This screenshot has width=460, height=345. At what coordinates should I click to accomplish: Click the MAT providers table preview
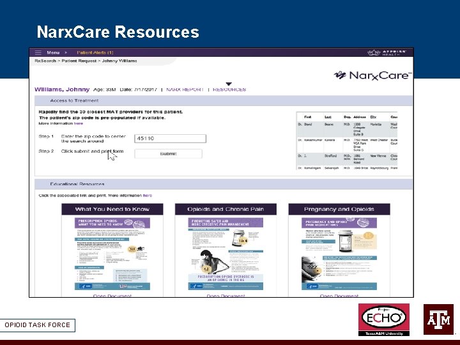[x=347, y=141]
